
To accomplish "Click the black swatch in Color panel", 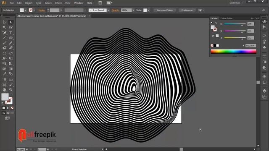I will tap(215, 46).
